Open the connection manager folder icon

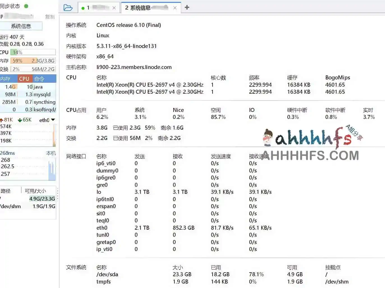pos(68,8)
